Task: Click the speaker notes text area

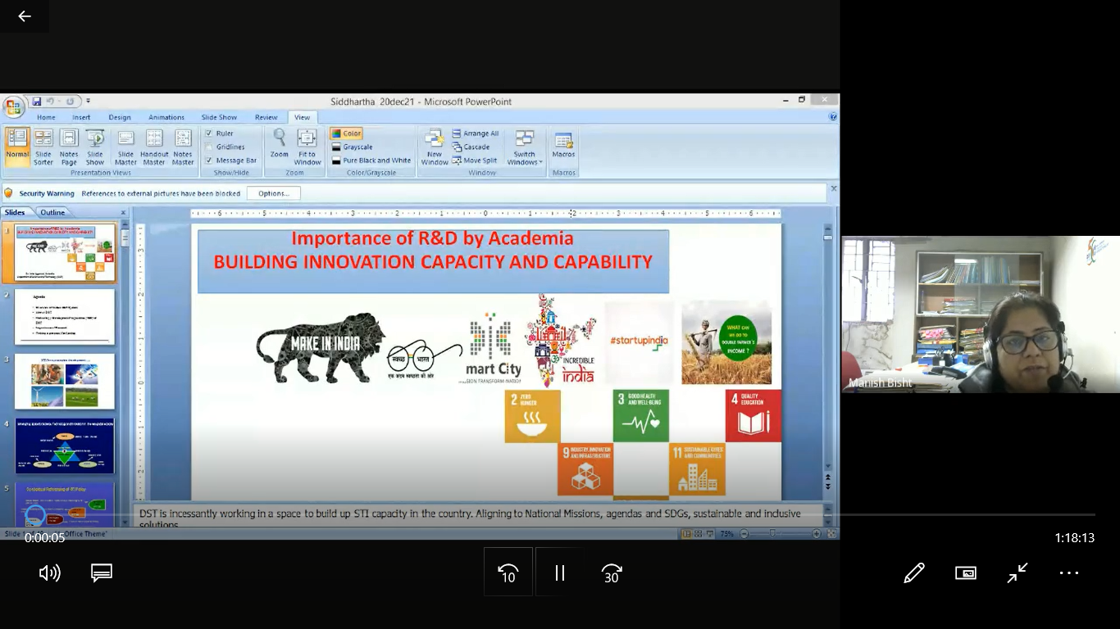Action: pyautogui.click(x=479, y=517)
